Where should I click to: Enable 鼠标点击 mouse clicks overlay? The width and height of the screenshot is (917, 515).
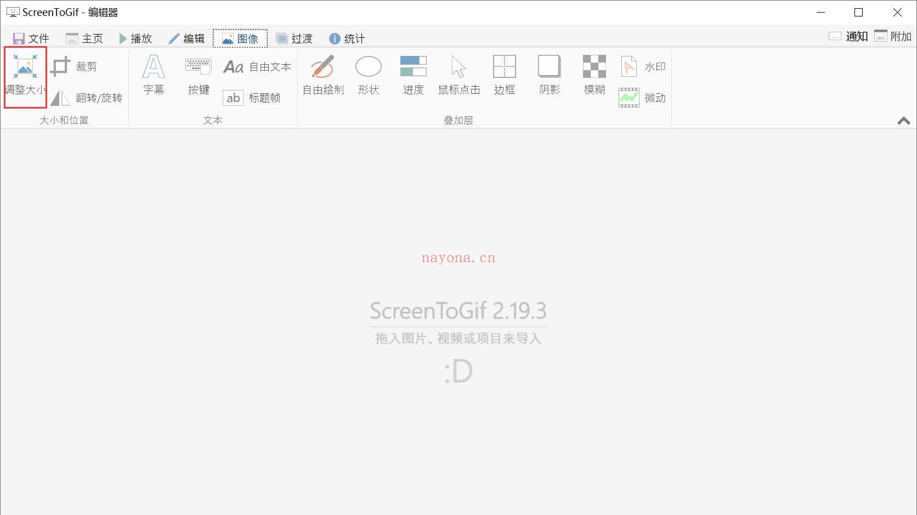click(x=459, y=75)
